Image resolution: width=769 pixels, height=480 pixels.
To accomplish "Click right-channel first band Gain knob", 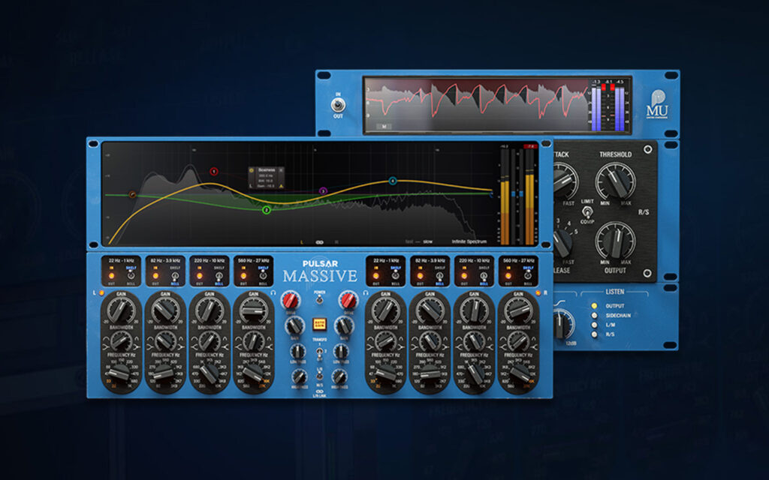I will click(x=385, y=310).
